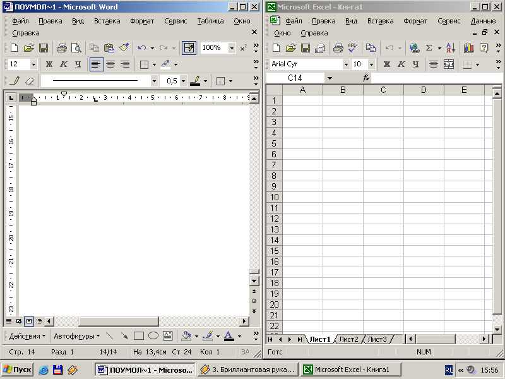Select the table Eraser tool
Image resolution: width=505 pixels, height=379 pixels.
(x=30, y=81)
